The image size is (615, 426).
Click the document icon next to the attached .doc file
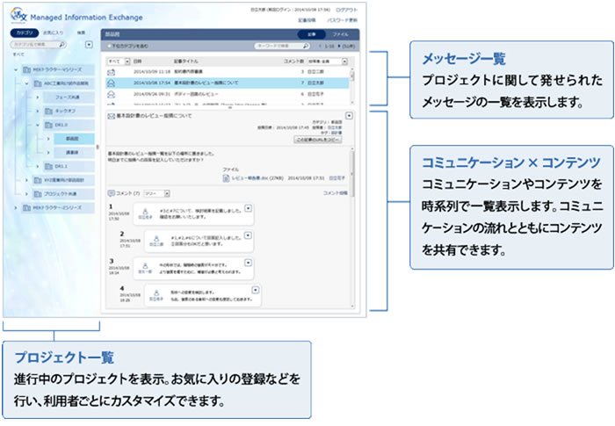coord(225,177)
